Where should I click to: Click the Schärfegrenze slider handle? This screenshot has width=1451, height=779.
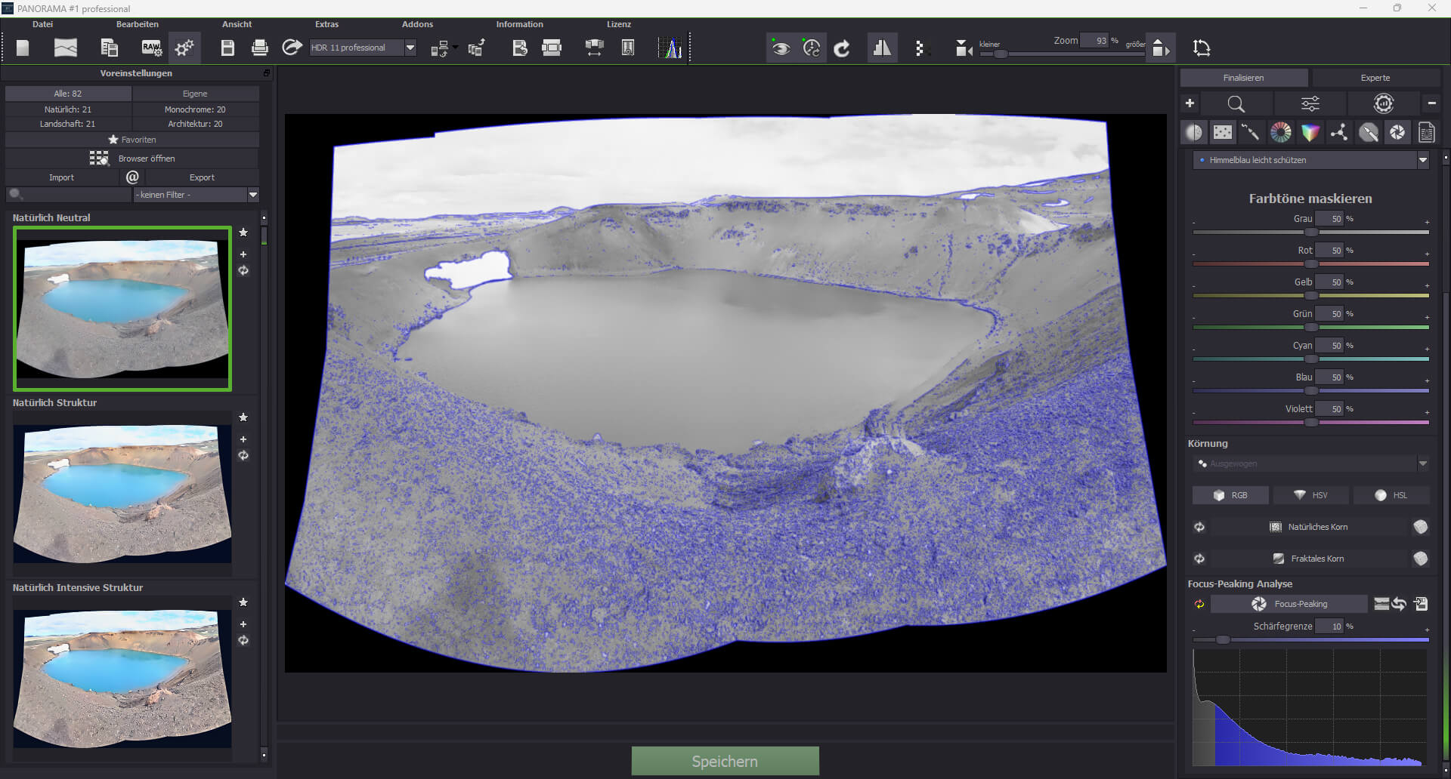pos(1222,640)
